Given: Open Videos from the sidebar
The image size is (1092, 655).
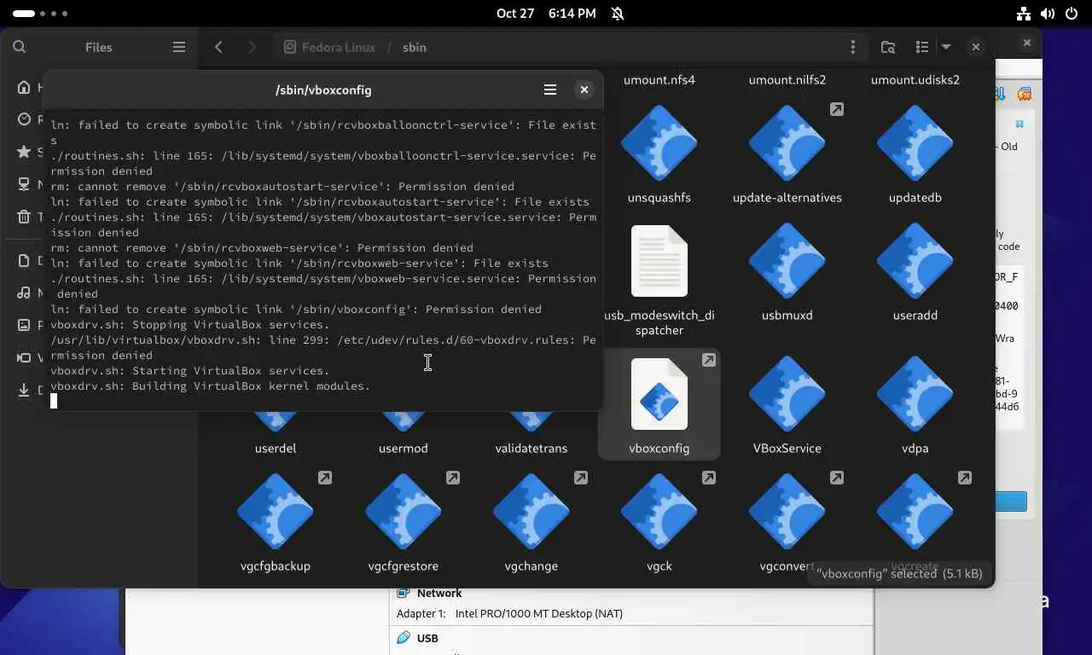Looking at the screenshot, I should click(x=24, y=357).
